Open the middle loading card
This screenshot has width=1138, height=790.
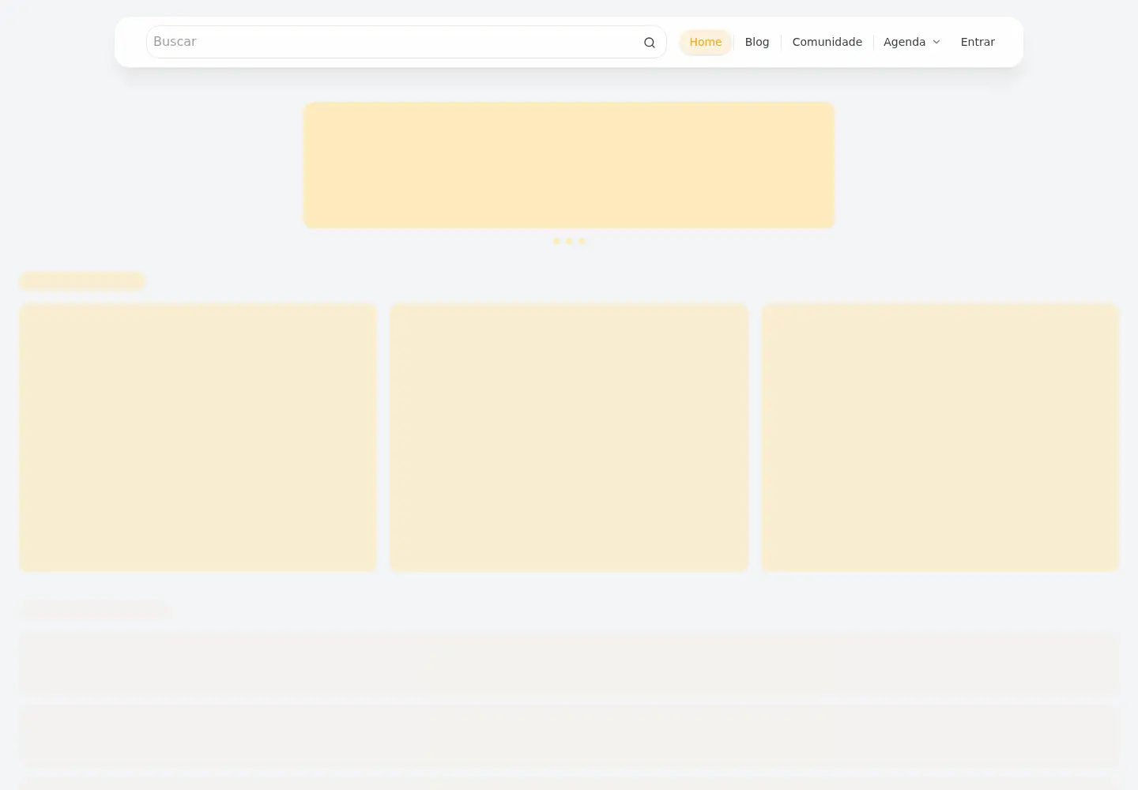pyautogui.click(x=569, y=438)
